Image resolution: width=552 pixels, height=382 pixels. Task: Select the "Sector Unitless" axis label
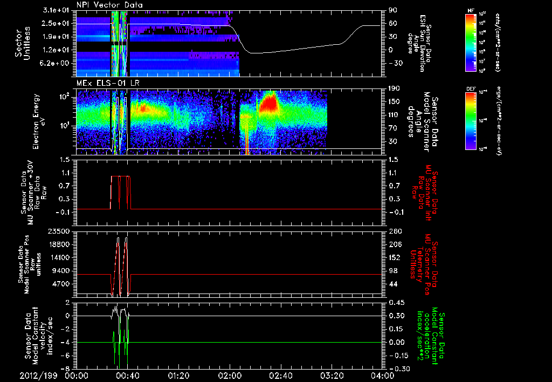[x=22, y=43]
